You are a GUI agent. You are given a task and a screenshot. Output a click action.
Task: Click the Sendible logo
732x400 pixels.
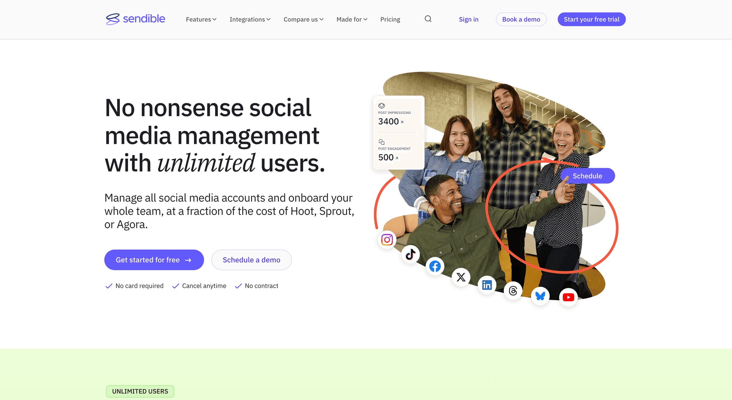pos(135,19)
